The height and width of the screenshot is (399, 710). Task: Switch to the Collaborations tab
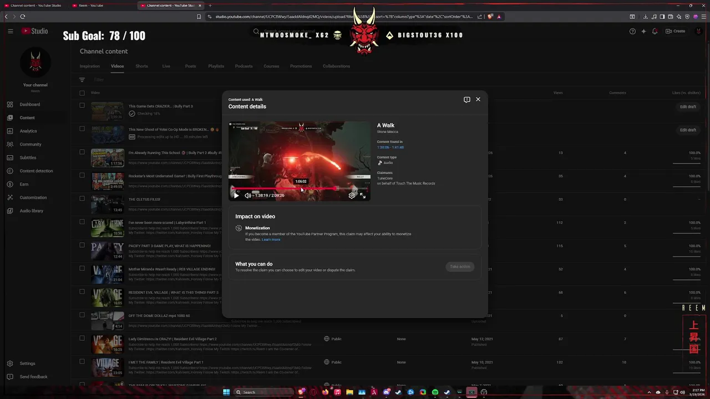coord(336,66)
